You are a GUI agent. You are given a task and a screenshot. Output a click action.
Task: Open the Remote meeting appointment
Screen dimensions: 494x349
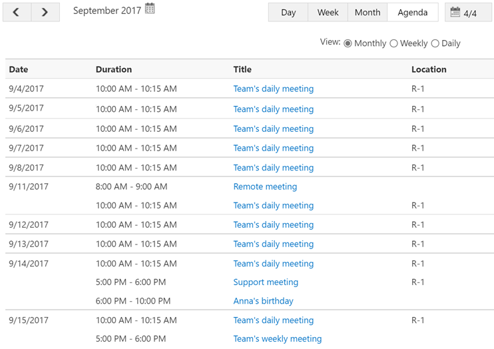pyautogui.click(x=265, y=186)
